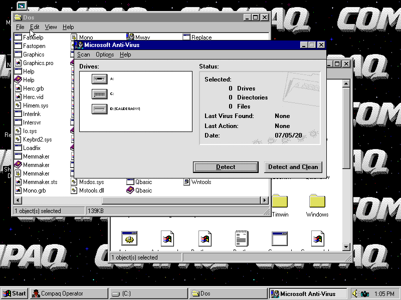Select the Memmaker program with window icon
401x300 pixels.
click(x=18, y=156)
